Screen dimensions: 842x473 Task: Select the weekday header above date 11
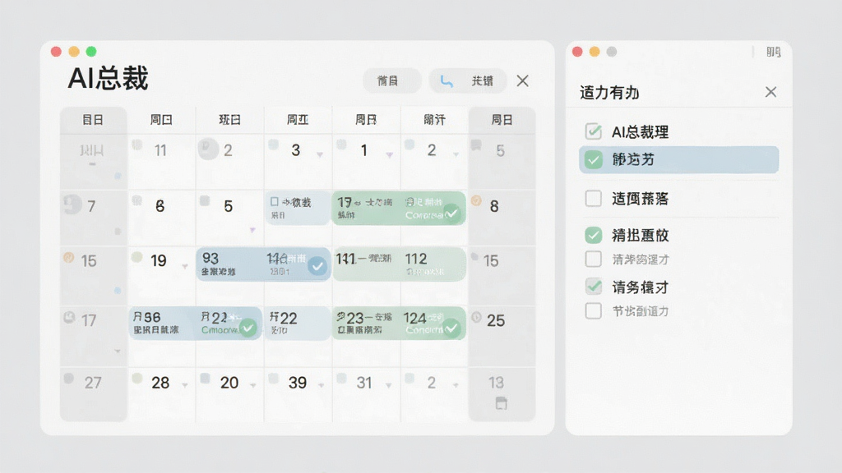coord(161,120)
